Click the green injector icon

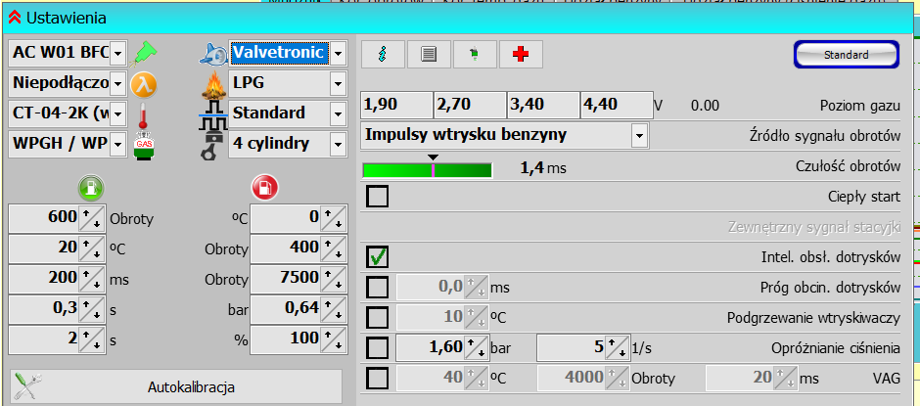tap(144, 52)
